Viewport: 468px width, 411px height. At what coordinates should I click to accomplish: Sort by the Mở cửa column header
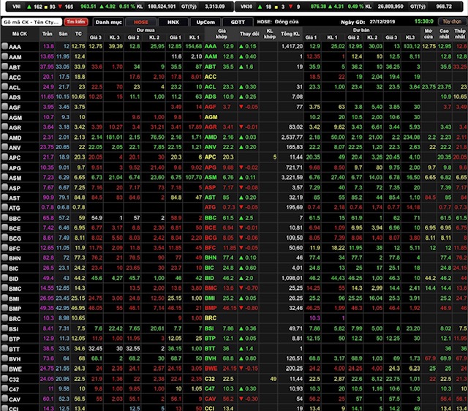pyautogui.click(x=429, y=34)
